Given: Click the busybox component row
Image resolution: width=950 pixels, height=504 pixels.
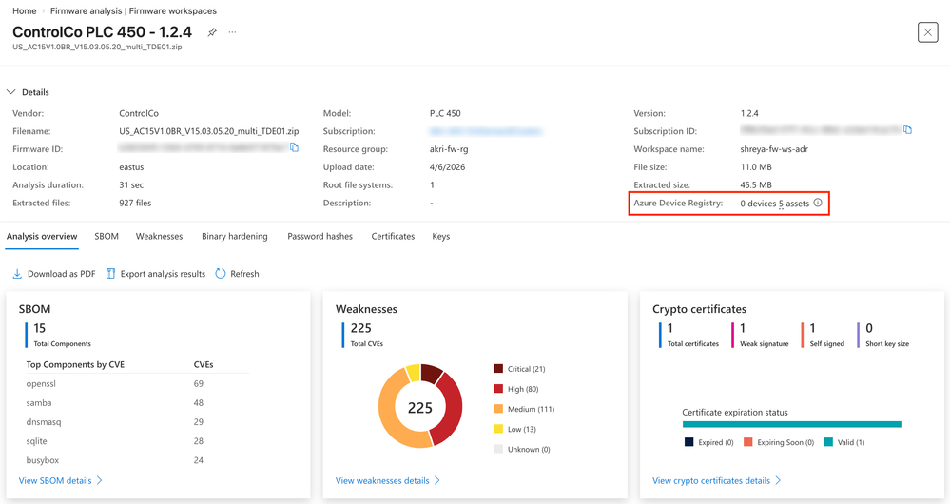Looking at the screenshot, I should (x=138, y=460).
